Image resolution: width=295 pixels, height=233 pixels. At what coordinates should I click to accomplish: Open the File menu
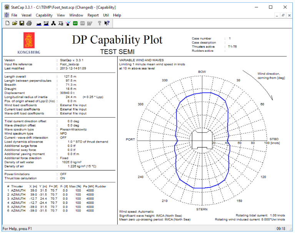pos(14,15)
